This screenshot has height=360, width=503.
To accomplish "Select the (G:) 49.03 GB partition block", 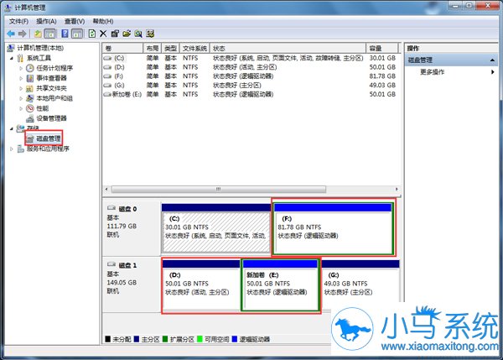I will [x=360, y=285].
